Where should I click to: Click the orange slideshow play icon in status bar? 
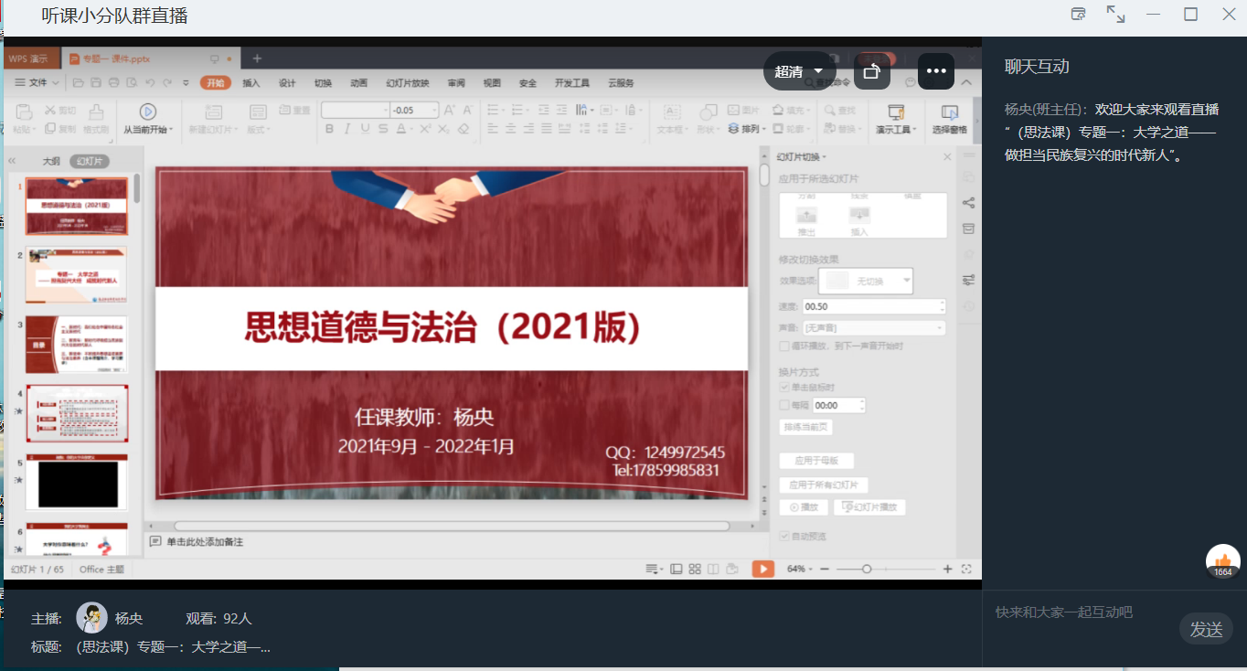[762, 569]
